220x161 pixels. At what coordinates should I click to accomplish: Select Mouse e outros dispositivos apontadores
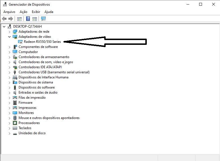[x=49, y=118]
